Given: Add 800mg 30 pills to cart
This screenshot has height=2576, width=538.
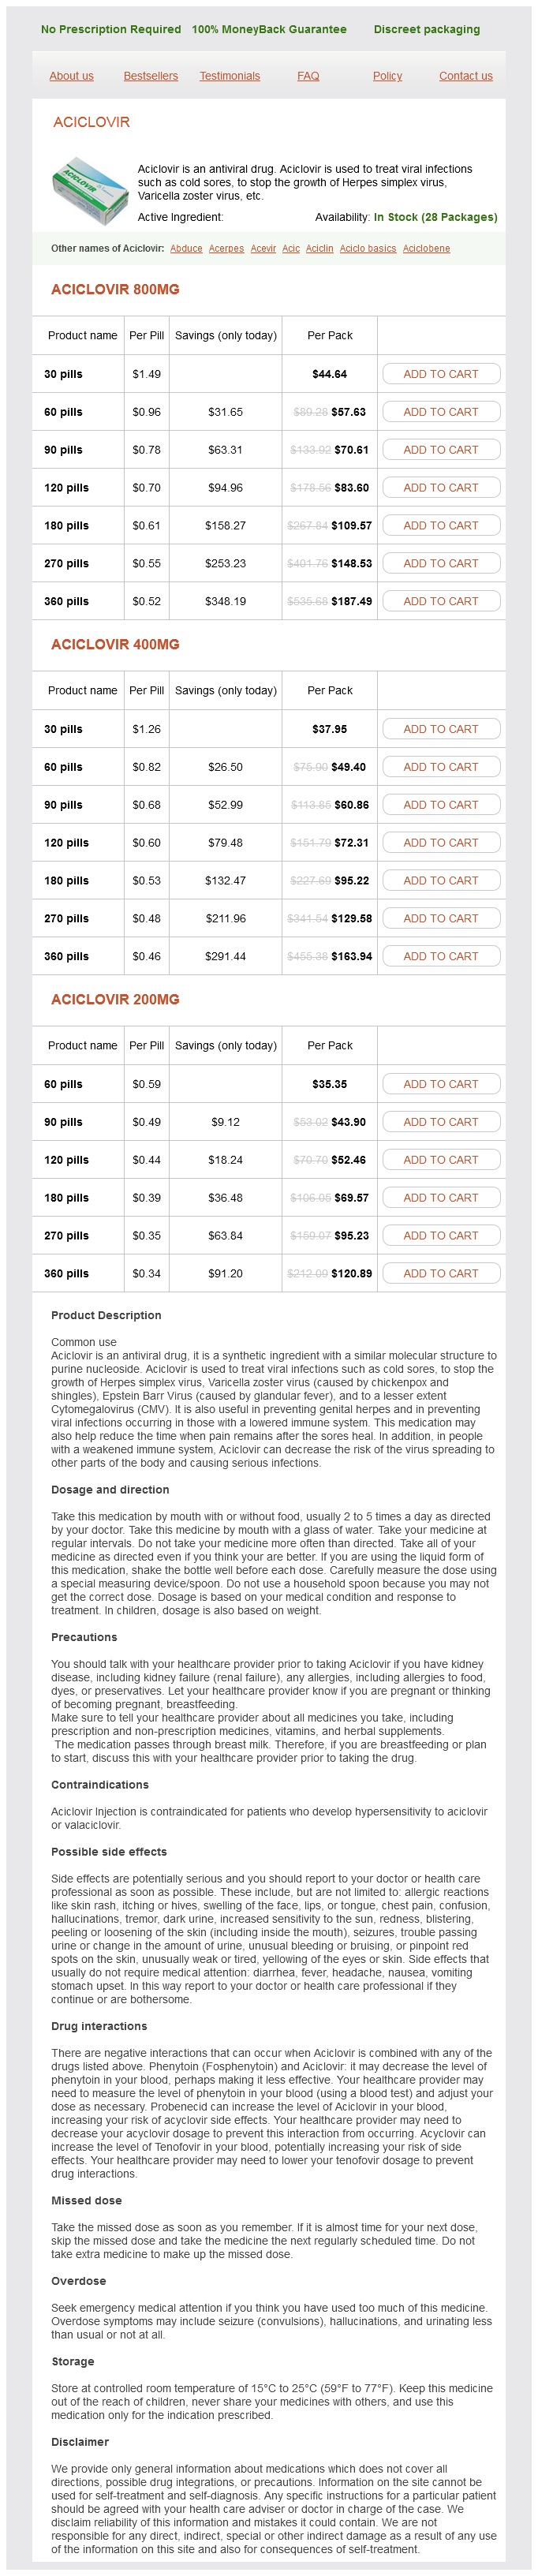Looking at the screenshot, I should pyautogui.click(x=440, y=374).
